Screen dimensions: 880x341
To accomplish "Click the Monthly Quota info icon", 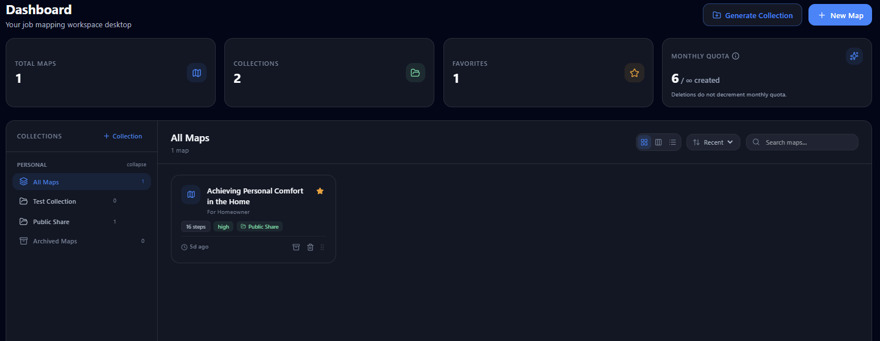I will click(x=736, y=56).
